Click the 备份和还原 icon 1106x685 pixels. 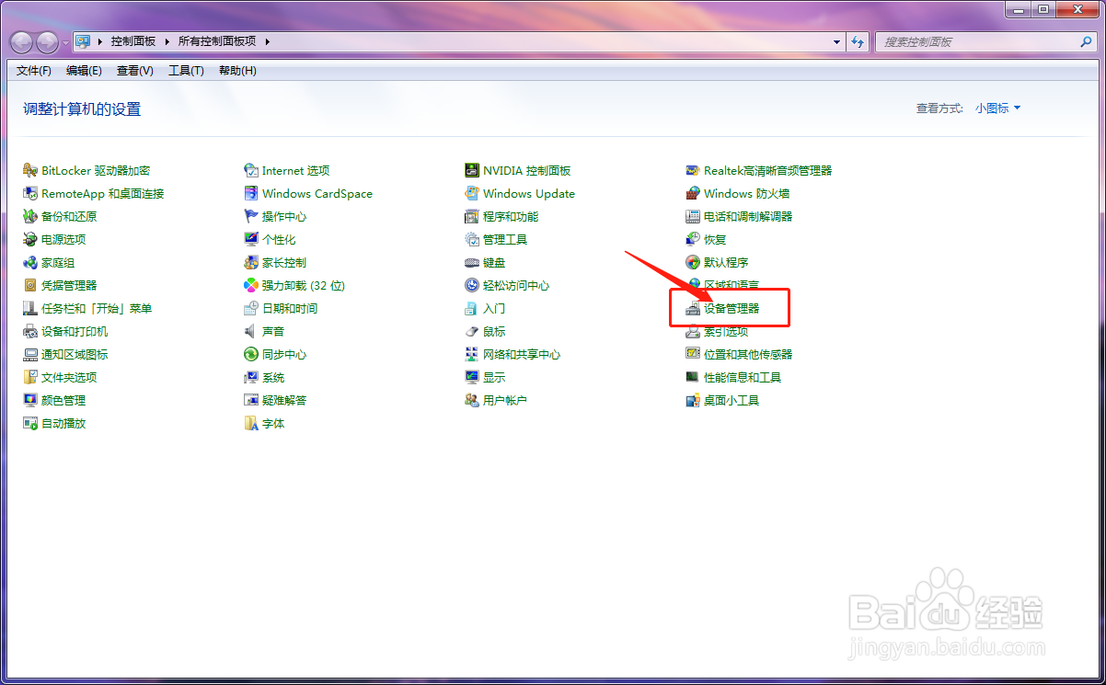(30, 216)
